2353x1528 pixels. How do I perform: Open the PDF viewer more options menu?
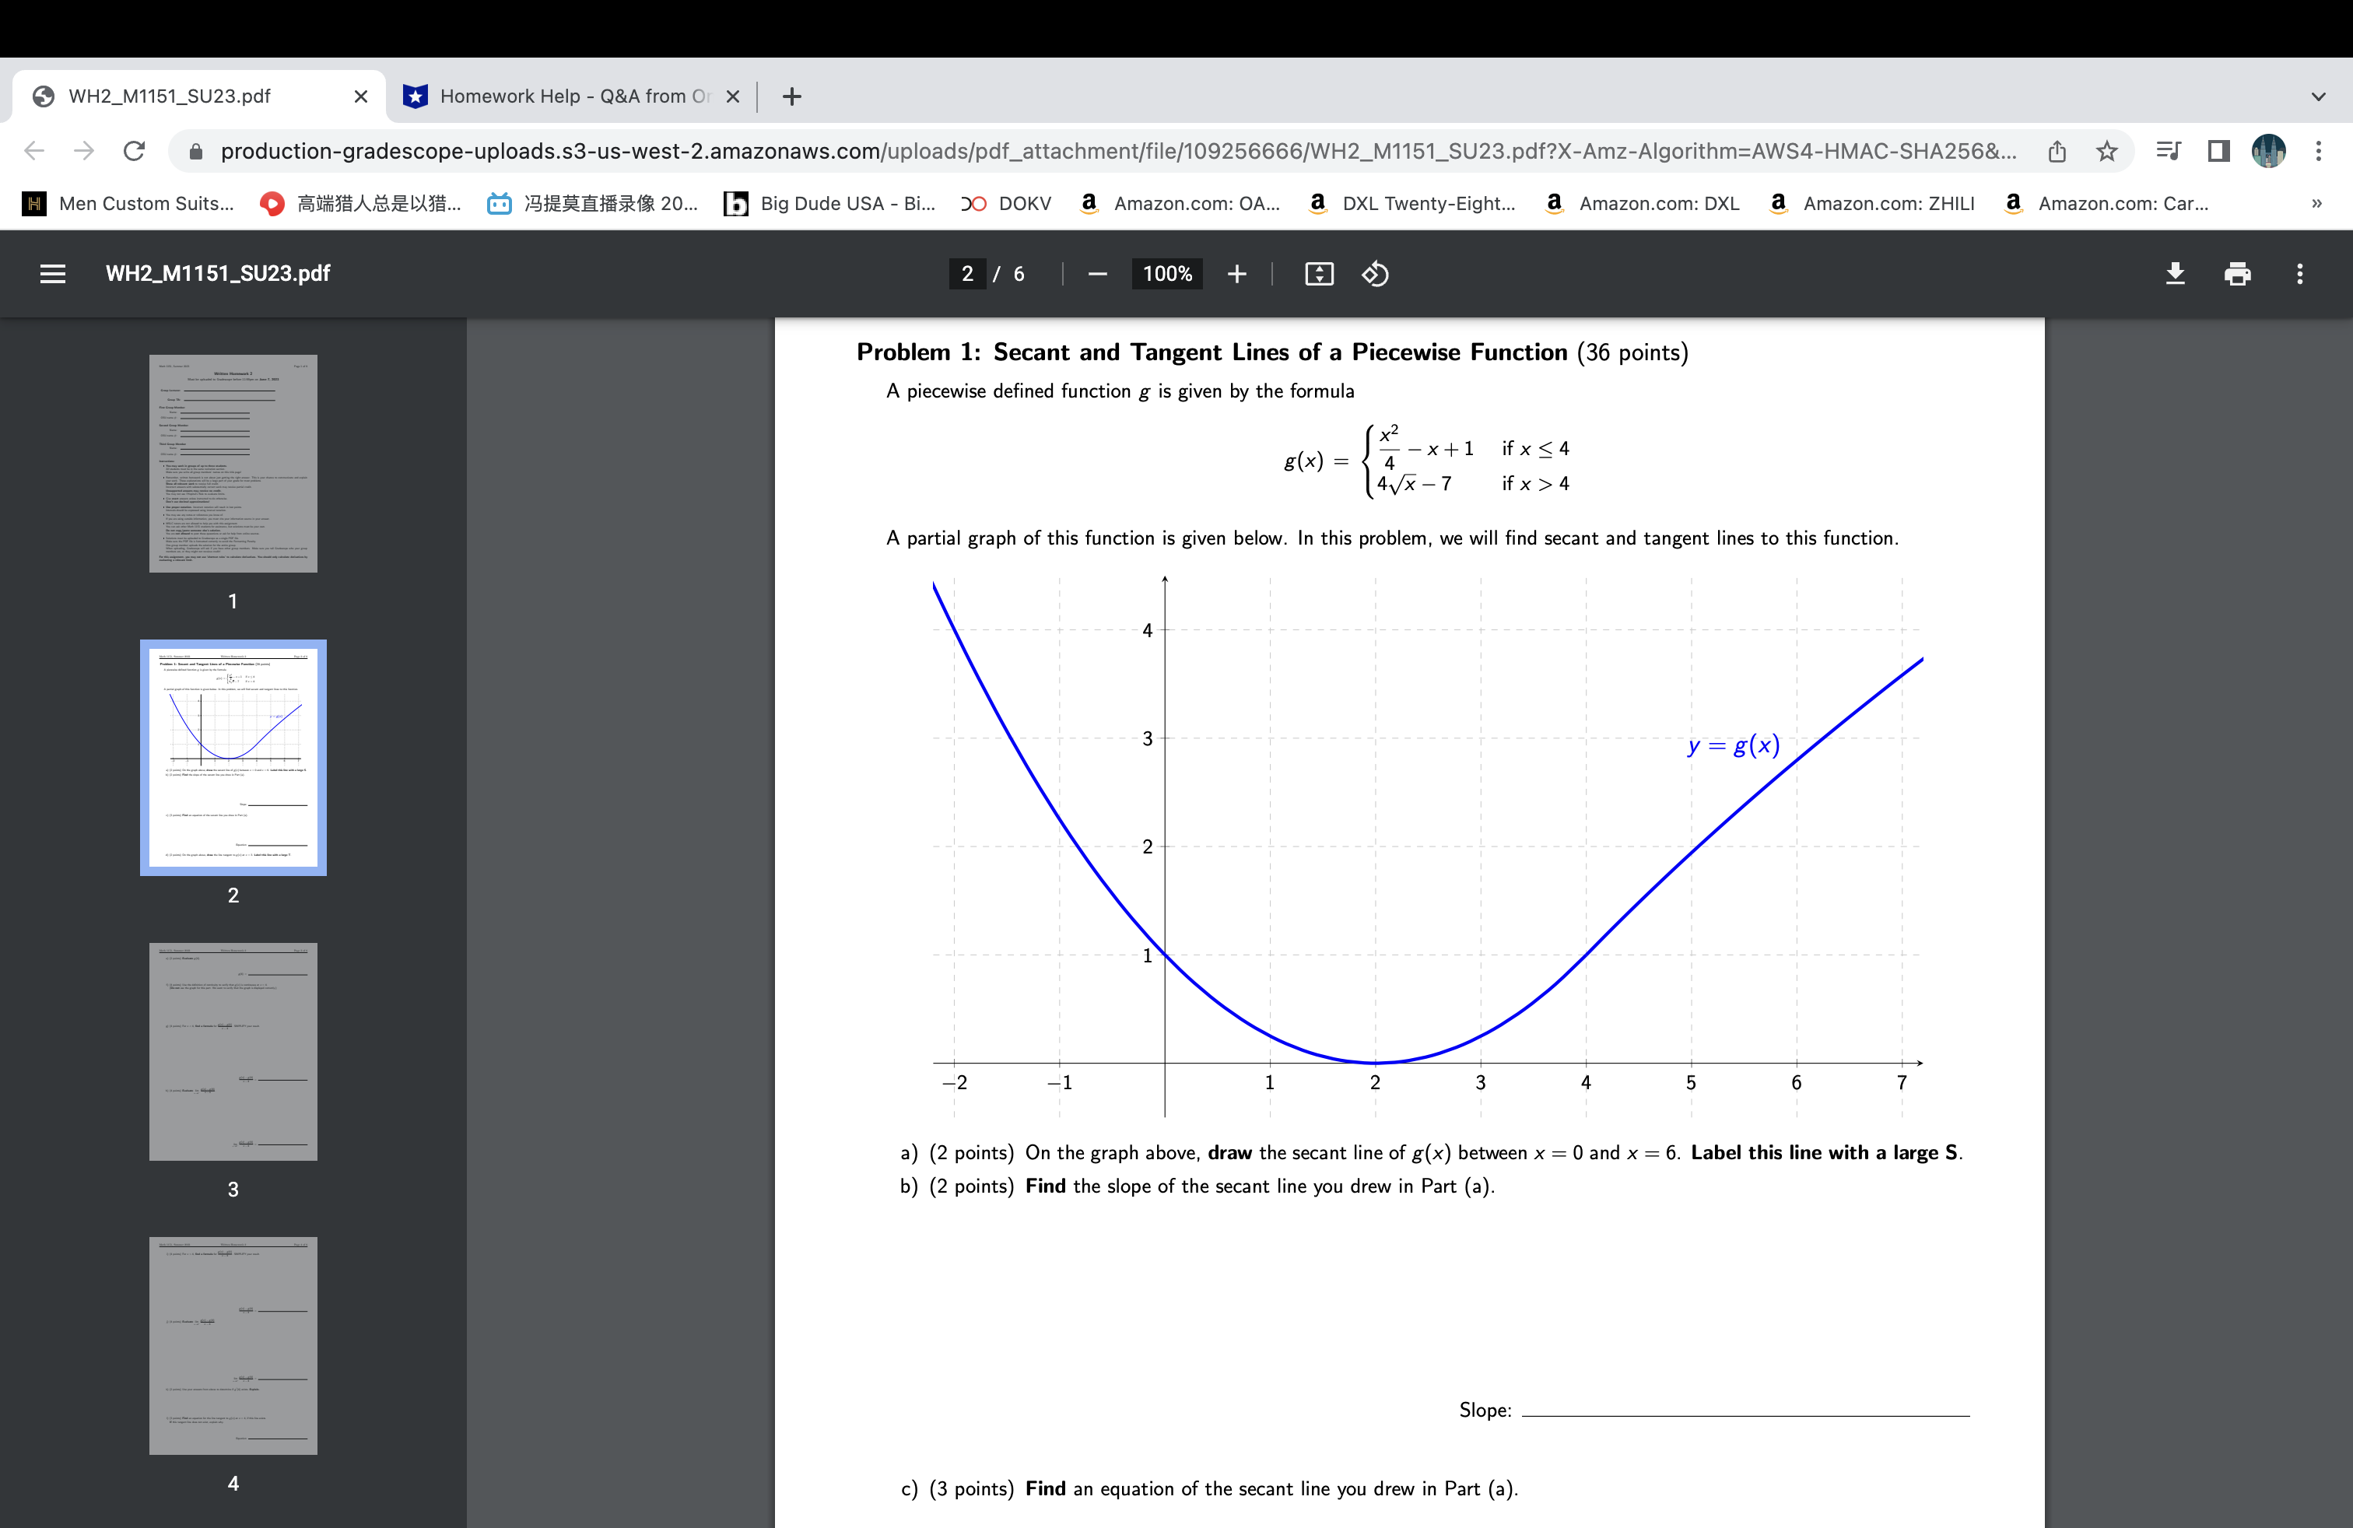click(x=2301, y=274)
